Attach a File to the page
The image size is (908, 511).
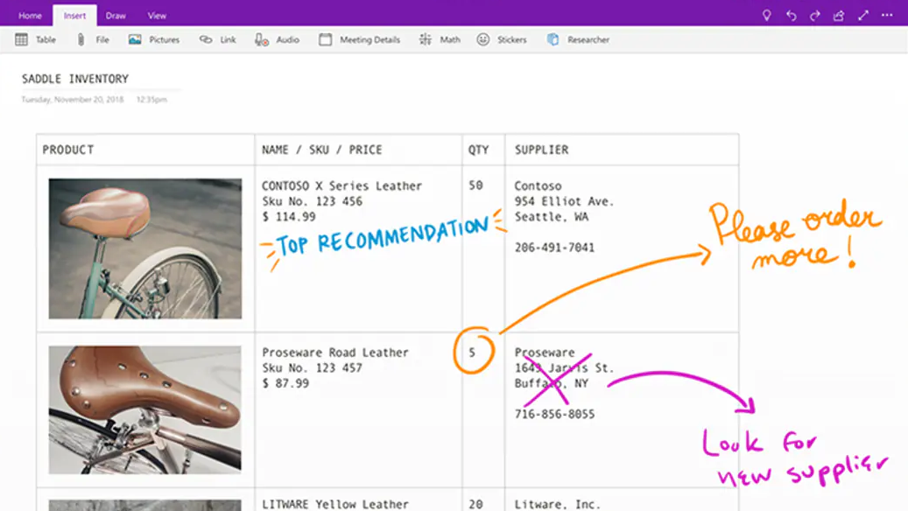(x=91, y=38)
